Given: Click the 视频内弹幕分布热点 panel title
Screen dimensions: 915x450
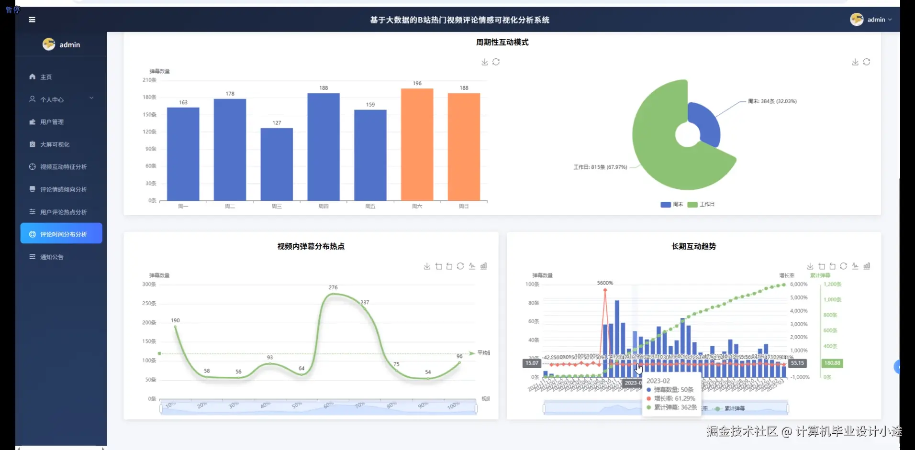Looking at the screenshot, I should tap(311, 246).
